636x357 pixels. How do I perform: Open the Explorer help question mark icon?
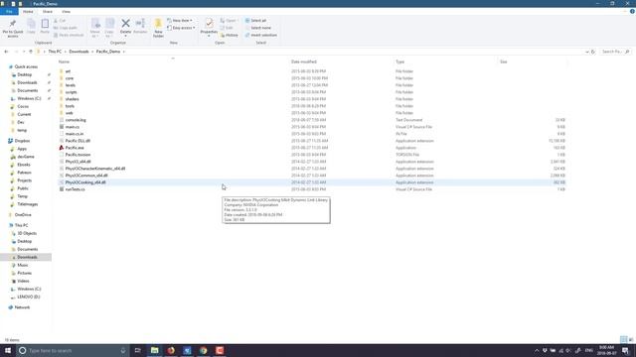pos(632,11)
